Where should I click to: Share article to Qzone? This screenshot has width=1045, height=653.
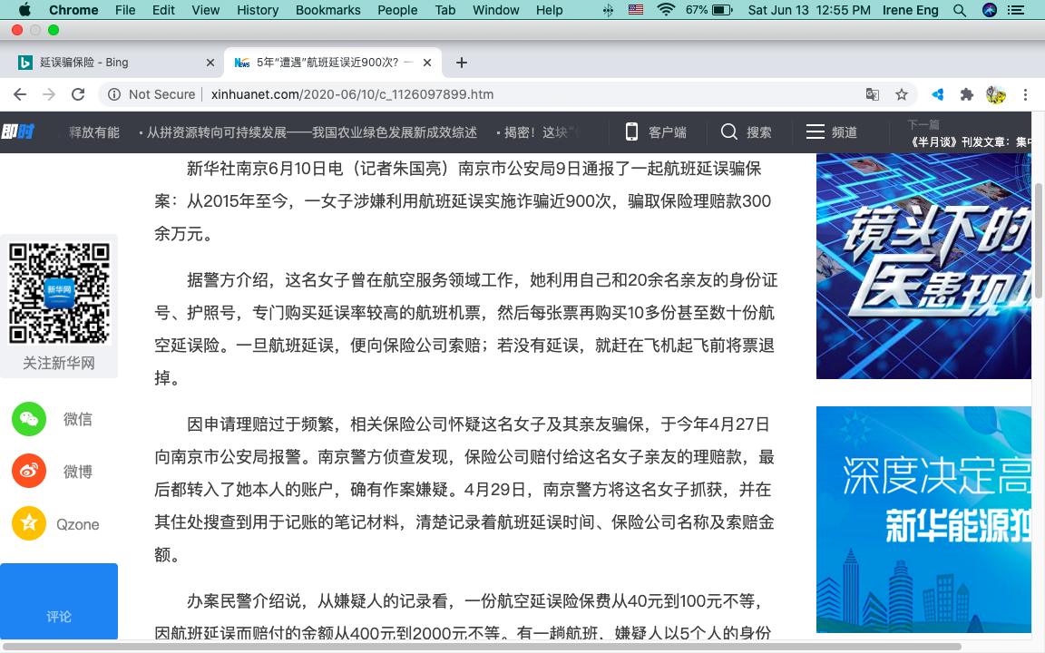[29, 524]
